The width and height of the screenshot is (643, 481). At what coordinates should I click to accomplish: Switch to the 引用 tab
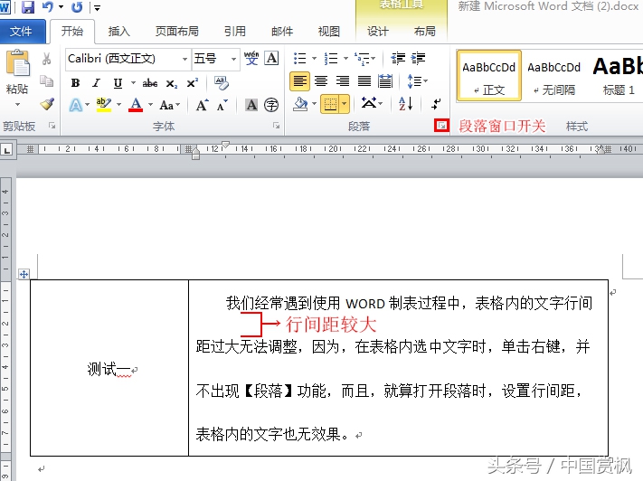pos(235,31)
